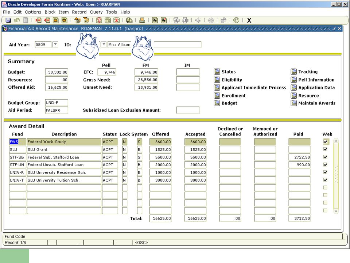350x263 pixels.
Task: Expand the ID search dropdown arrow
Action: click(104, 44)
